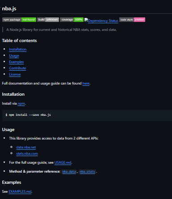This screenshot has height=199, width=172.
Task: Jump to Usage in table of contents
Action: point(14,55)
